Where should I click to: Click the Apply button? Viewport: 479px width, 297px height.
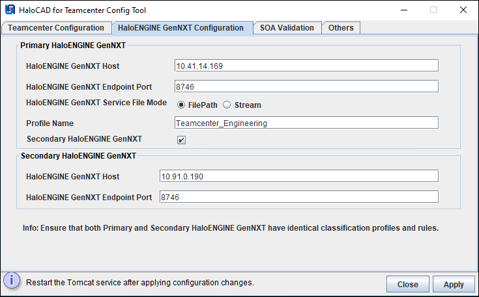click(x=454, y=284)
